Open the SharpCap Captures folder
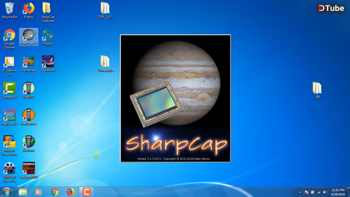Image resolution: width=350 pixels, height=197 pixels. [x=48, y=12]
